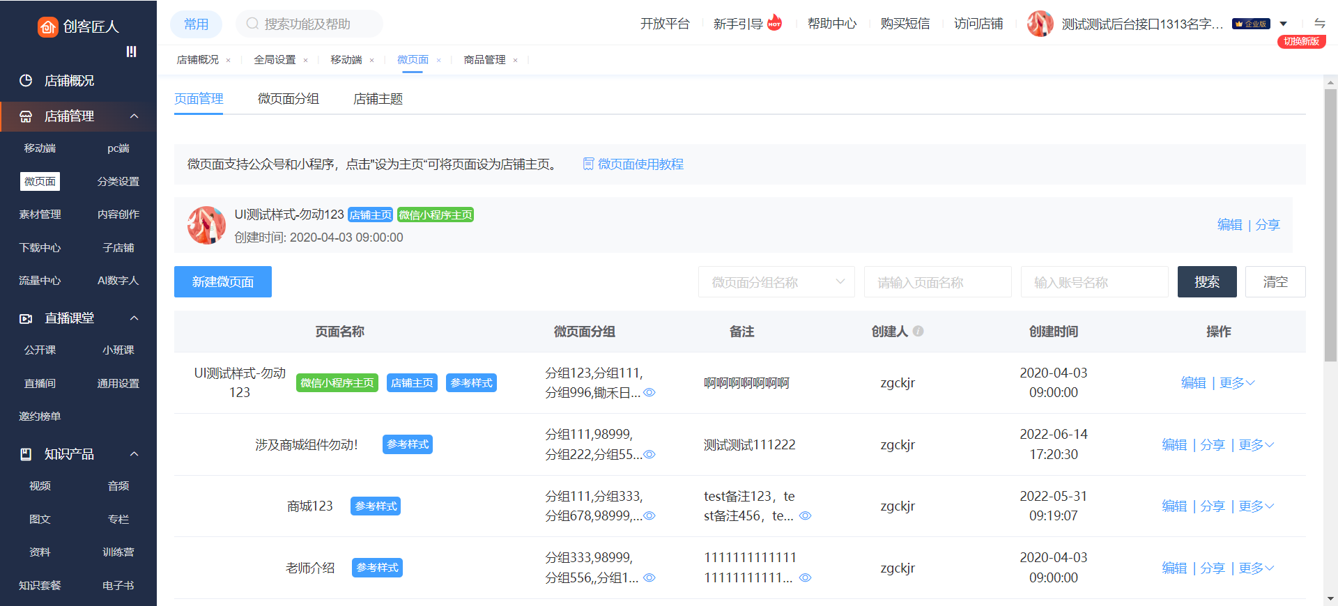Collapse the 直播课堂 sidebar section
This screenshot has height=606, width=1338.
click(x=134, y=318)
